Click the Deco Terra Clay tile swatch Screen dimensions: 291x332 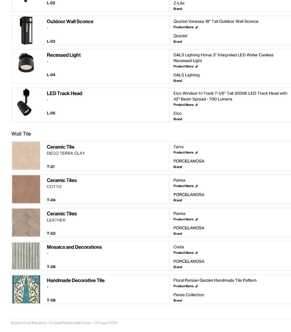(26, 156)
